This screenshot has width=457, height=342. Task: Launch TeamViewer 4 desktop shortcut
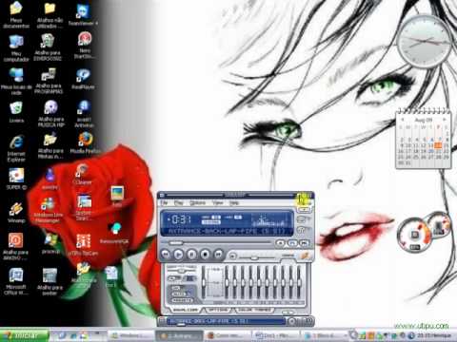click(x=83, y=13)
